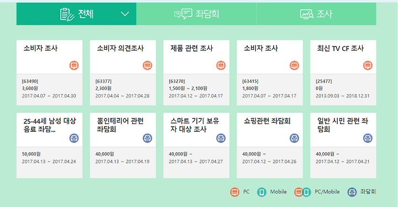
Task: Click PC icon on 소비자 의견조사 card
Action: point(148,65)
